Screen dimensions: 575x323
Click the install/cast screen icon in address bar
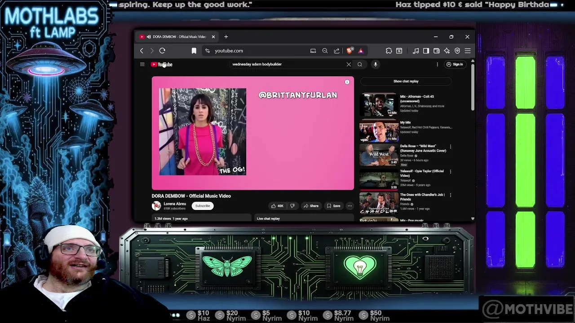[313, 51]
